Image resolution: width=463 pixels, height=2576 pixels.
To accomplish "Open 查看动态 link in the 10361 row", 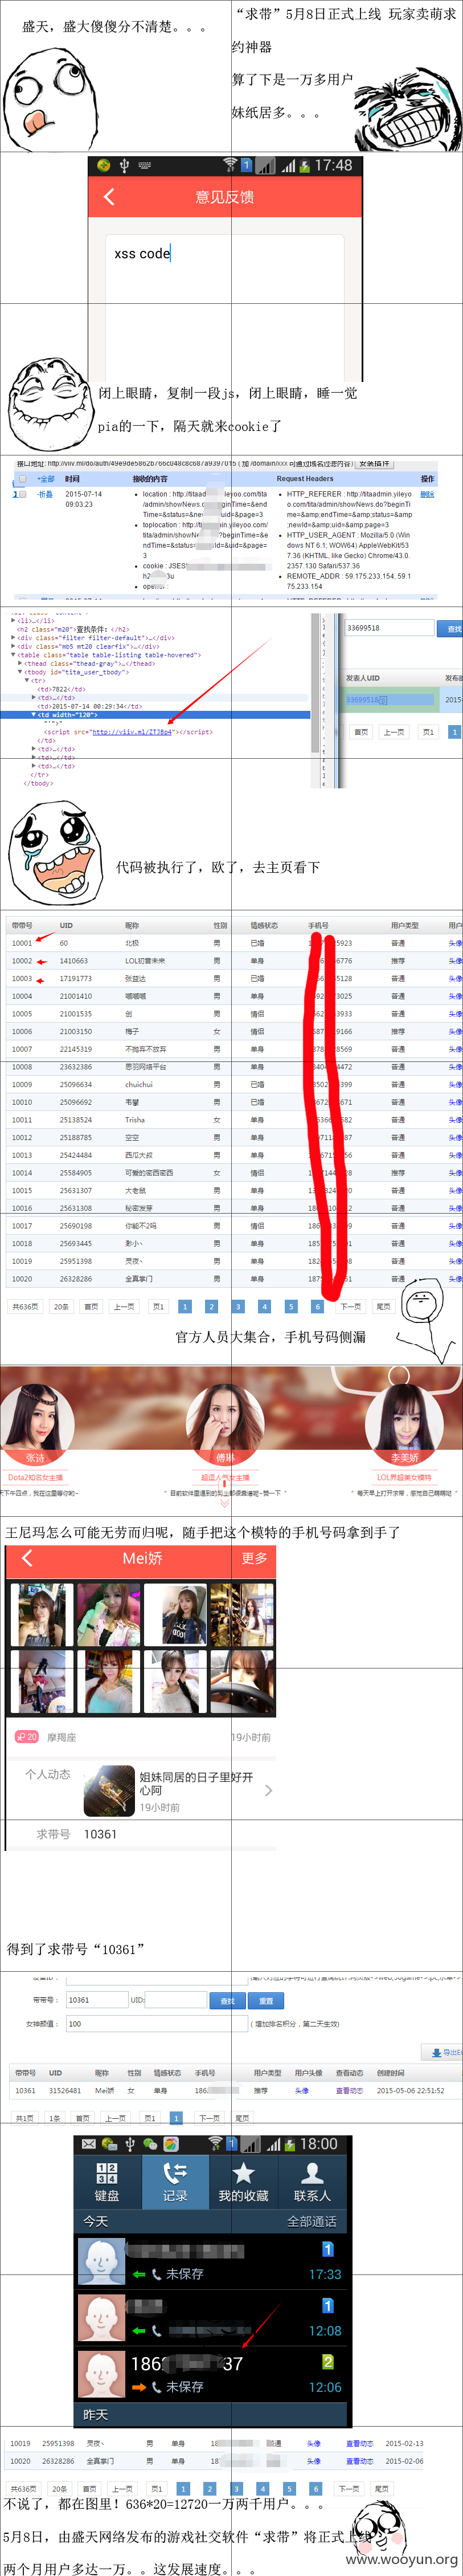I will (349, 2090).
